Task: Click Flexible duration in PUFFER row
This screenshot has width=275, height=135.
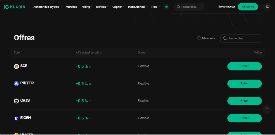Action: coord(143,83)
